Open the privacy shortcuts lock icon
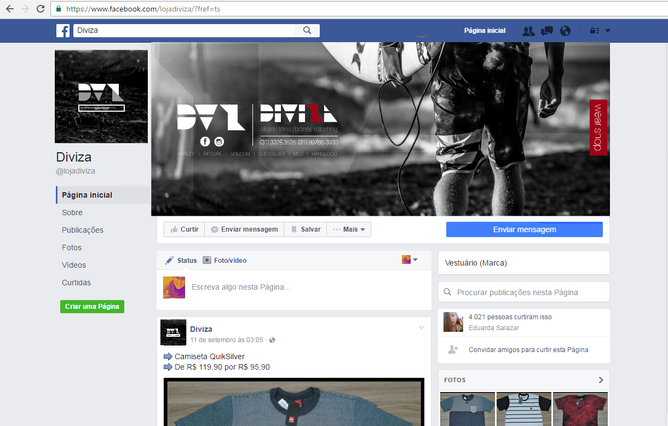 pos(595,31)
